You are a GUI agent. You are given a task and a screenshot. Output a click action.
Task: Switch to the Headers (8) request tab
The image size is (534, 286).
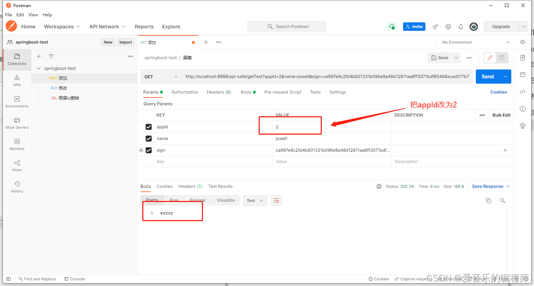click(219, 92)
